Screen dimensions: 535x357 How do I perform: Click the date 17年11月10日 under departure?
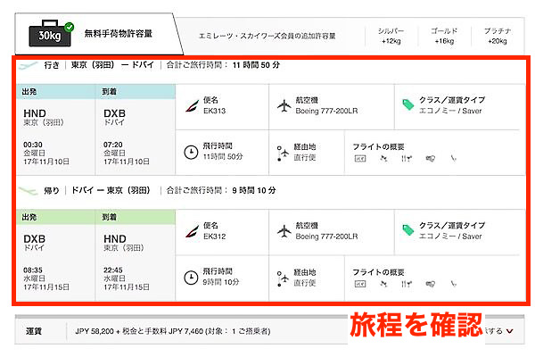pyautogui.click(x=46, y=162)
